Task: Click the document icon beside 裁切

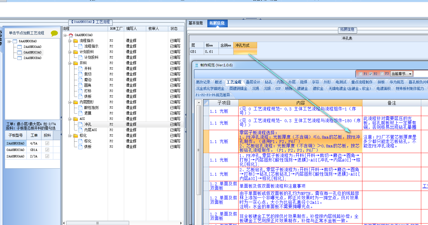Action: coord(80,74)
